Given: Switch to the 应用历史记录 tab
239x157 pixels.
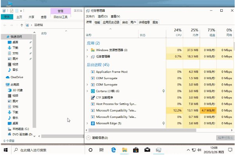Looking at the screenshot, I should tap(111, 22).
